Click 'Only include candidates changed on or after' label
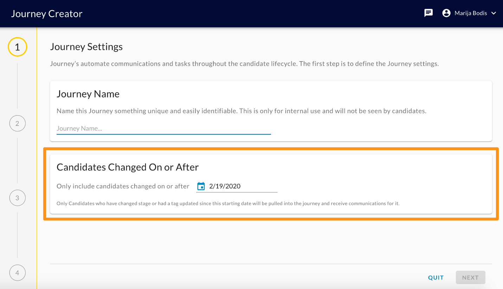This screenshot has width=503, height=289. (123, 186)
